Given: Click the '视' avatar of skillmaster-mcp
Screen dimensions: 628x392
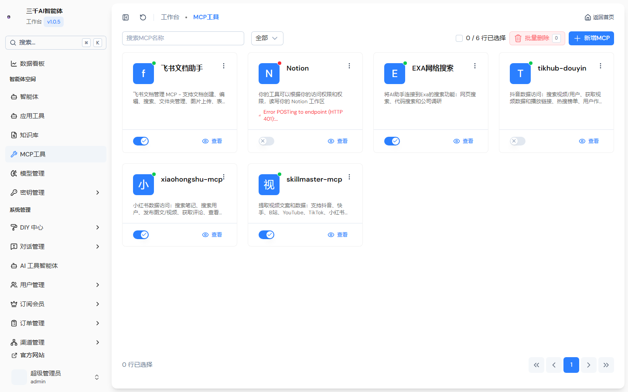Looking at the screenshot, I should [269, 185].
